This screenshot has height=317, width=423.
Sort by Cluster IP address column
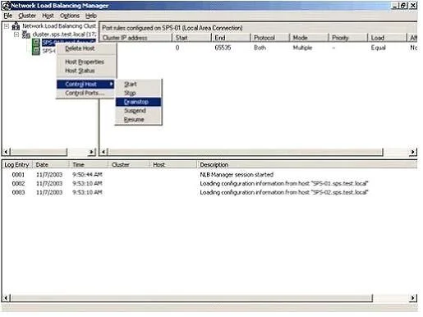pos(136,38)
